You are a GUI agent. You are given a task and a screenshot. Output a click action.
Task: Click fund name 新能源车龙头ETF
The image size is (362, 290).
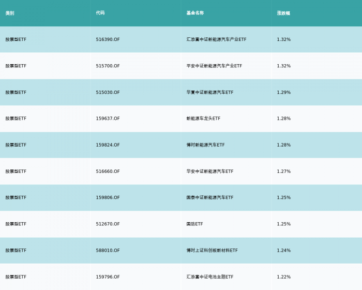[203, 119]
